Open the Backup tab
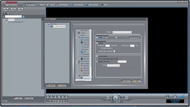 pyautogui.click(x=51, y=5)
